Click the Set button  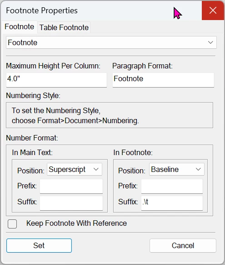point(39,245)
